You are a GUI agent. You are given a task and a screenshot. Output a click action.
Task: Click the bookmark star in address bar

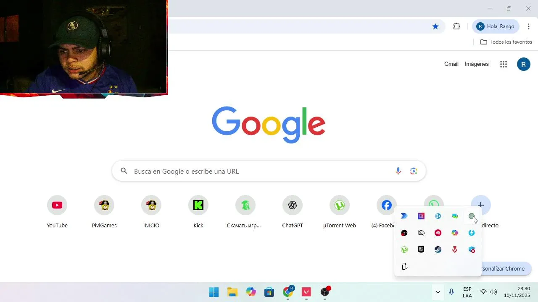coord(435,26)
